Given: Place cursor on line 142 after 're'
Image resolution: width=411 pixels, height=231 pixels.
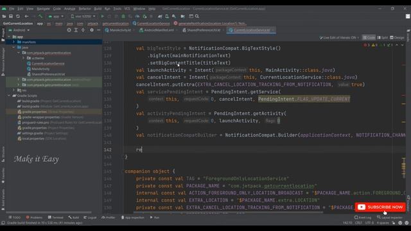Looking at the screenshot, I should pyautogui.click(x=142, y=150).
